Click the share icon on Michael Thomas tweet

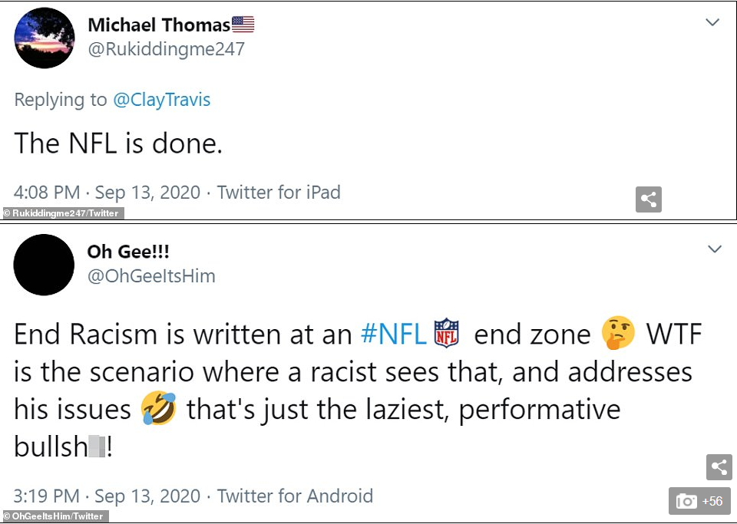click(x=649, y=199)
